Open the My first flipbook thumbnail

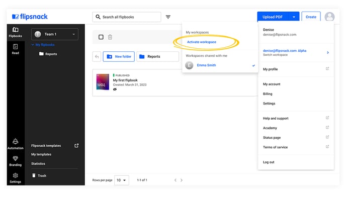click(103, 82)
